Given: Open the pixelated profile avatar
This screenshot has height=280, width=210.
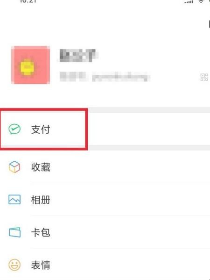Looking at the screenshot, I should click(30, 65).
